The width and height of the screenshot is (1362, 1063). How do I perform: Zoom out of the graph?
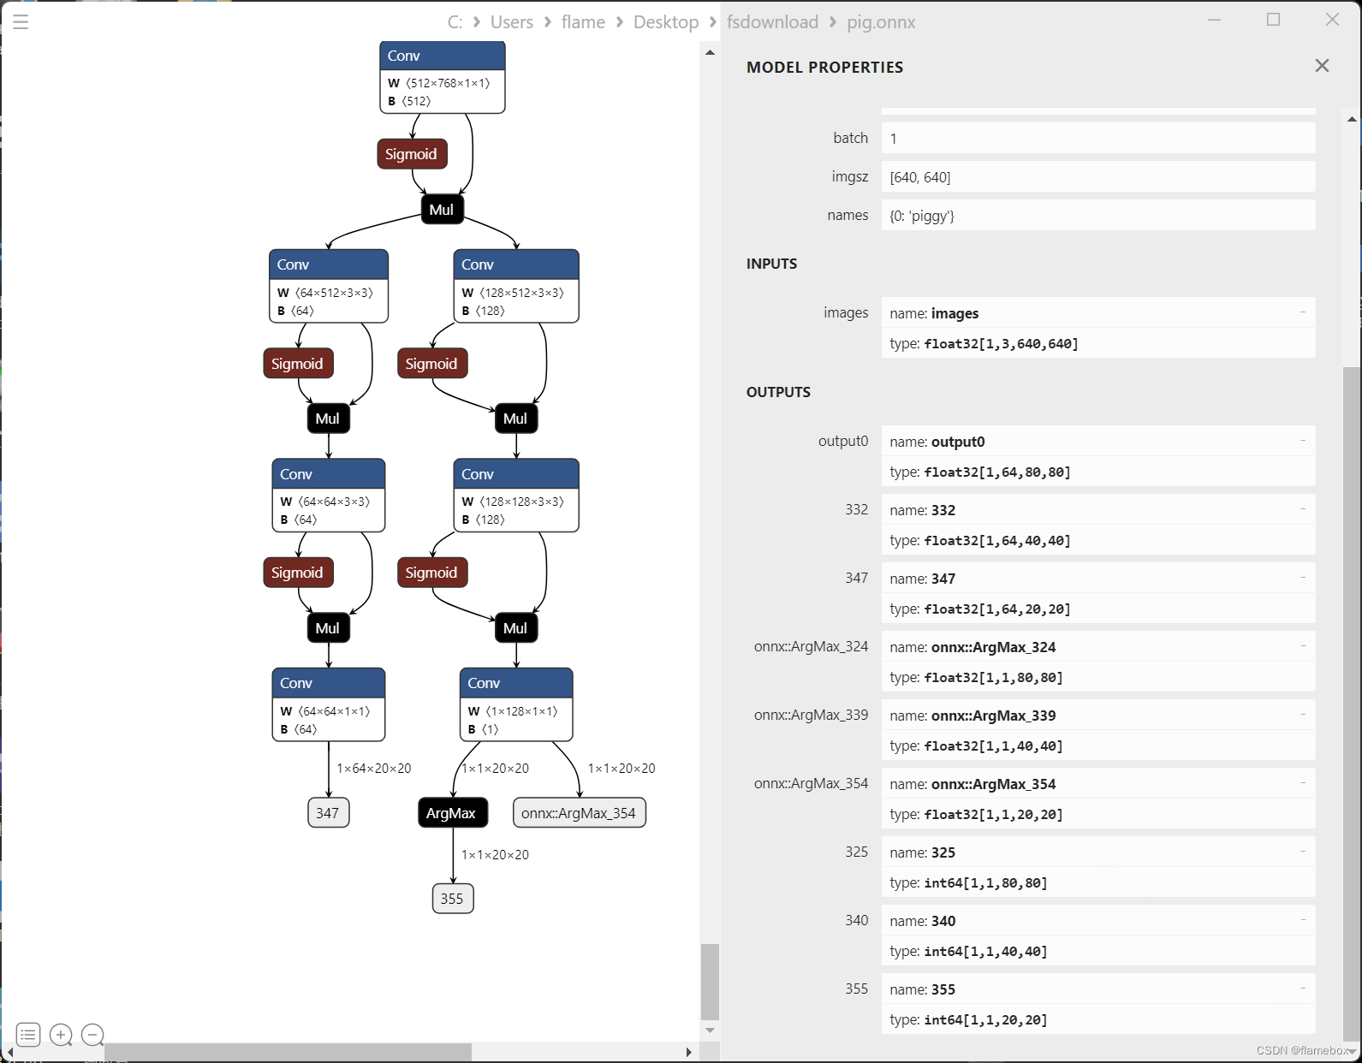point(92,1035)
